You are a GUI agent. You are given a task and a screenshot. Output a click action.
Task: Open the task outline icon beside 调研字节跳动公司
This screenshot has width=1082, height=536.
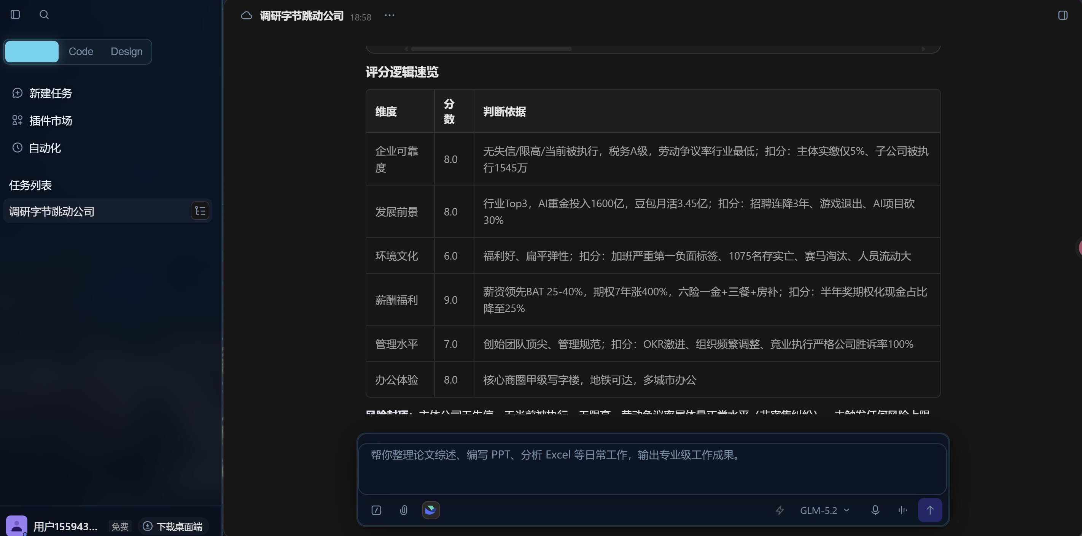point(200,211)
